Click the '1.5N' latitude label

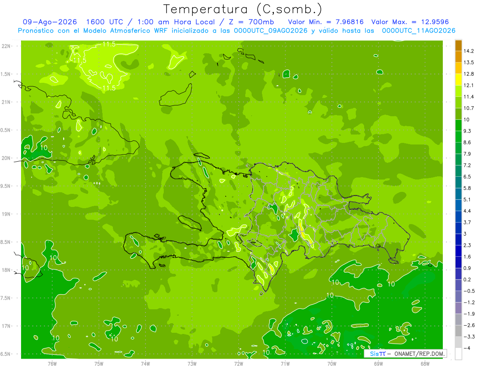pos(6,74)
